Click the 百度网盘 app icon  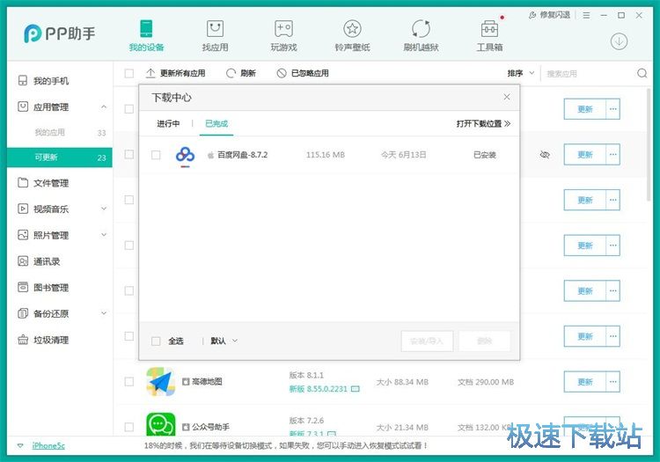(x=185, y=155)
